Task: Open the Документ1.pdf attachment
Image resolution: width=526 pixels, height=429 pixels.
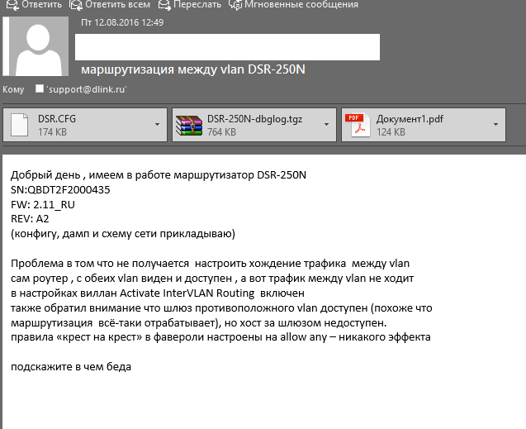Action: 424,125
